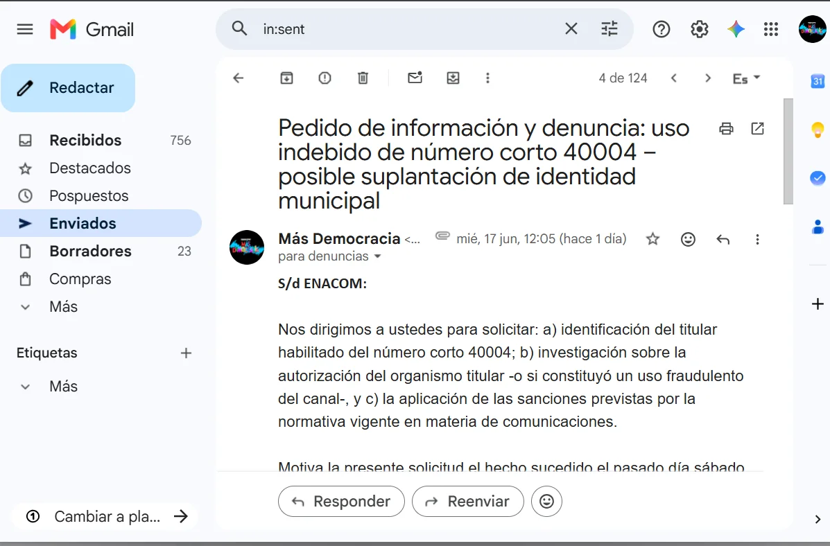Image resolution: width=830 pixels, height=546 pixels.
Task: Click the Recibidos unread count 756
Action: [180, 140]
